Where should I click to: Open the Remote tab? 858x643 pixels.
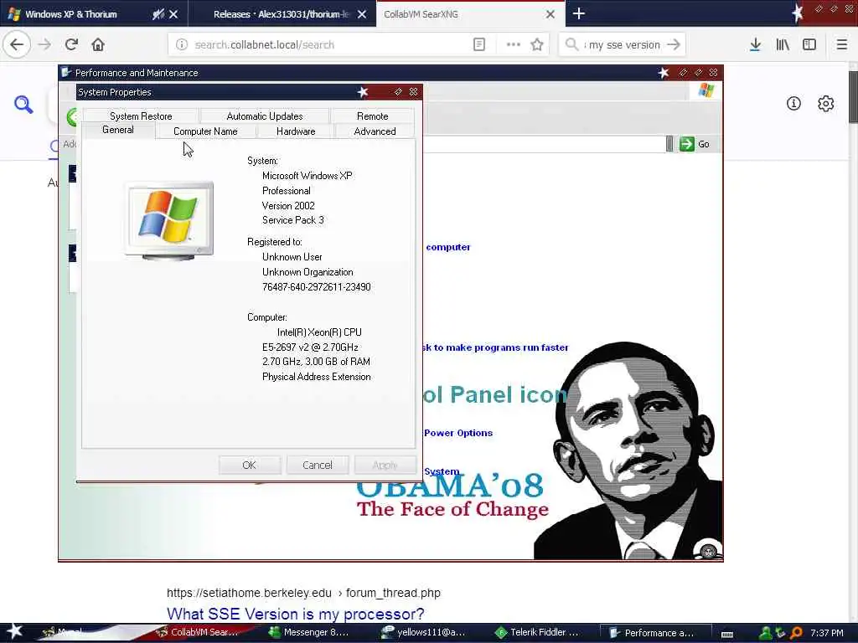(372, 116)
